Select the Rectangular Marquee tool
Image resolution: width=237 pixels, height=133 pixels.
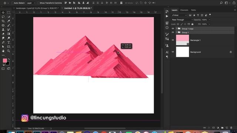pos(9,13)
